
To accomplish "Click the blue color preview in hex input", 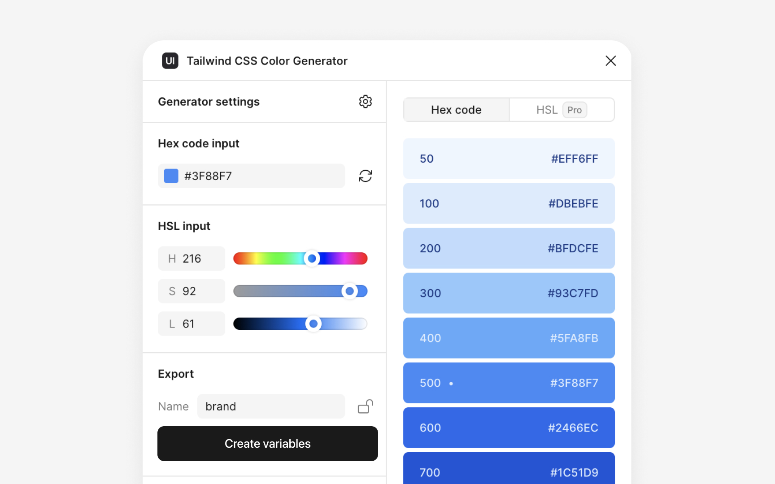I will (x=171, y=176).
